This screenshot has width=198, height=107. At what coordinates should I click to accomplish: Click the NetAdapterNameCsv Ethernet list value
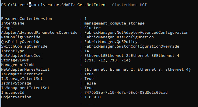coord(132,56)
